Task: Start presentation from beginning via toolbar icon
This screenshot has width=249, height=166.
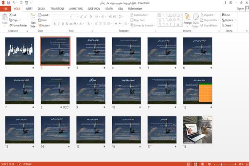Action: pos(27,2)
